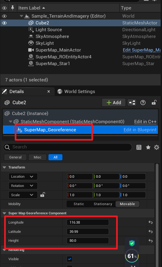This screenshot has width=162, height=267.
Task: Open the help question mark icon
Action: [x=143, y=103]
